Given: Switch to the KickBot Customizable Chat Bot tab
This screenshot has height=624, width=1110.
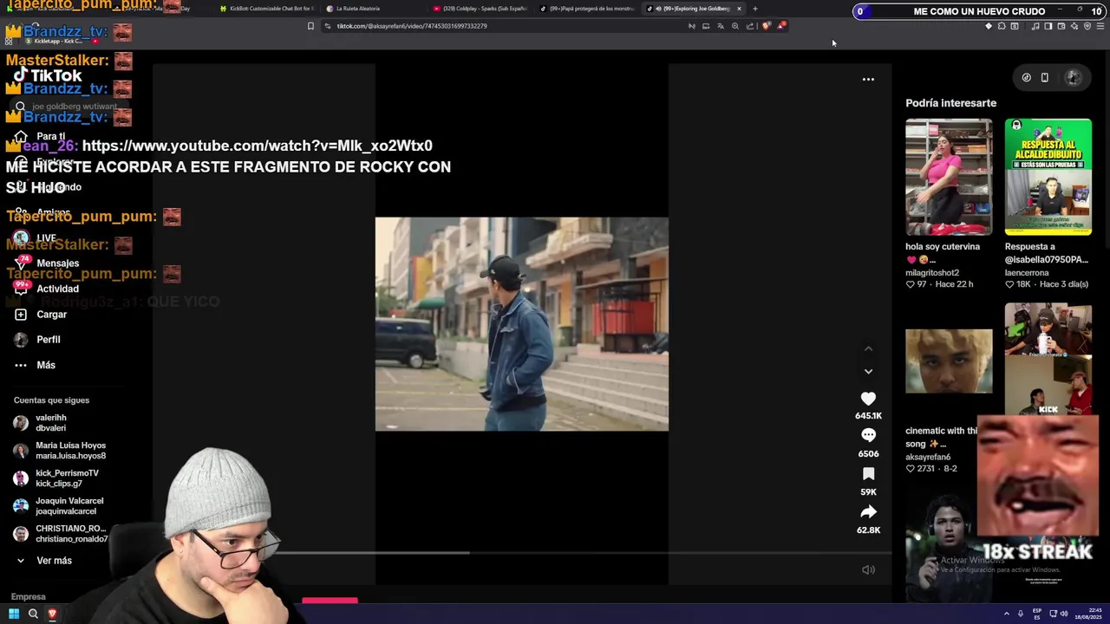Looking at the screenshot, I should click(266, 9).
